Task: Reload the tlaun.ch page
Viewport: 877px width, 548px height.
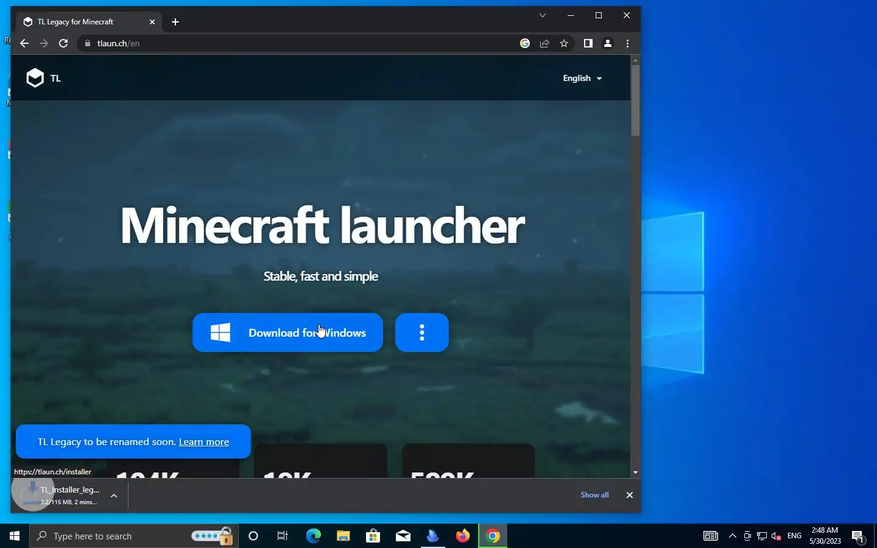Action: tap(63, 43)
